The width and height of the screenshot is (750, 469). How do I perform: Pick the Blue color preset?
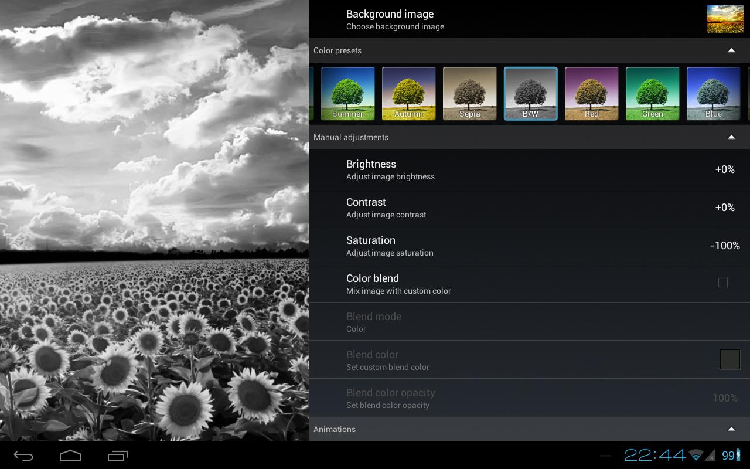[713, 94]
